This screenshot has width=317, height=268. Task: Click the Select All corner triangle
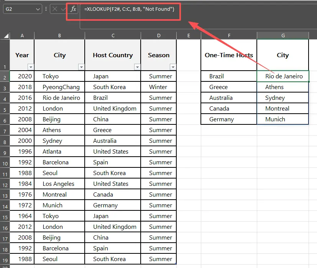[6, 36]
